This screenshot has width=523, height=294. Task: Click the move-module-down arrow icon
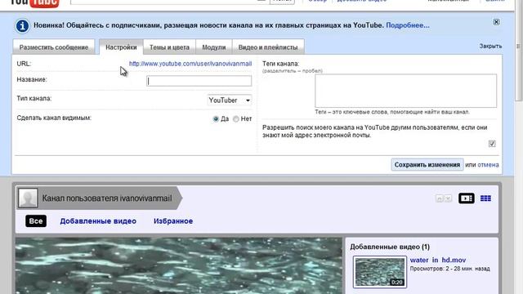click(x=448, y=198)
